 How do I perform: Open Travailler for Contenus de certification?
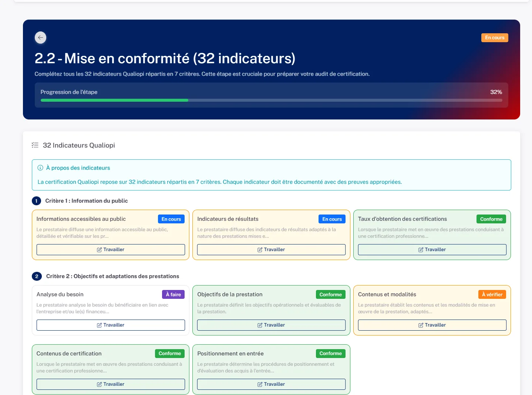[111, 384]
